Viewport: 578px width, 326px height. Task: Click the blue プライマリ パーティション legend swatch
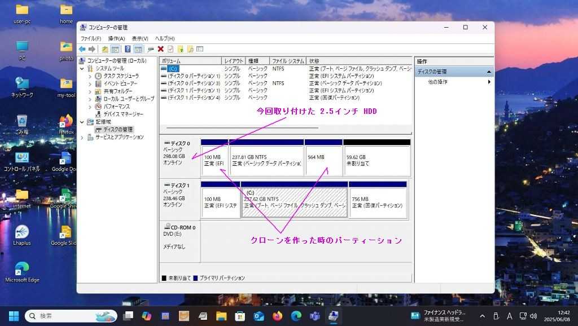point(195,278)
